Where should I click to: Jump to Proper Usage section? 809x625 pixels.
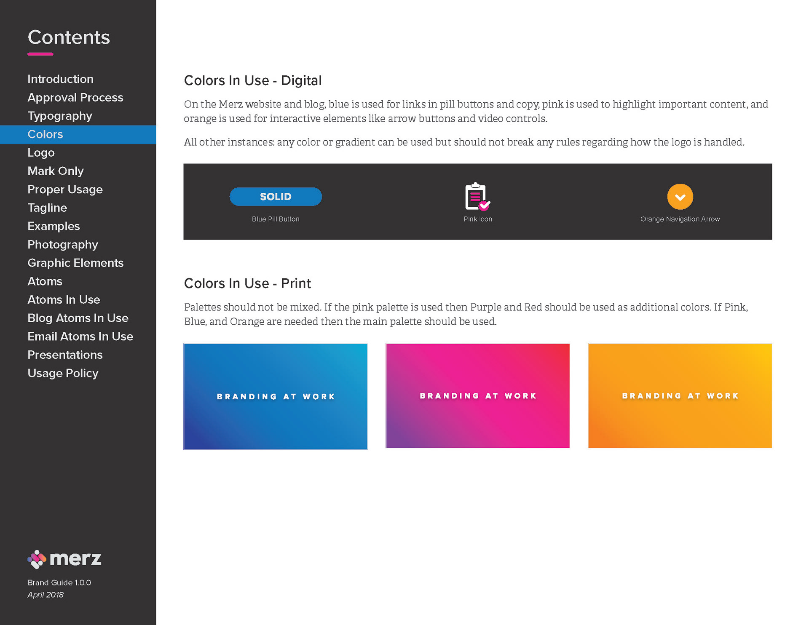(65, 190)
